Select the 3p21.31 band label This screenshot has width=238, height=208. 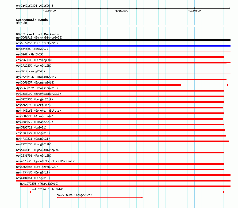pos(22,23)
